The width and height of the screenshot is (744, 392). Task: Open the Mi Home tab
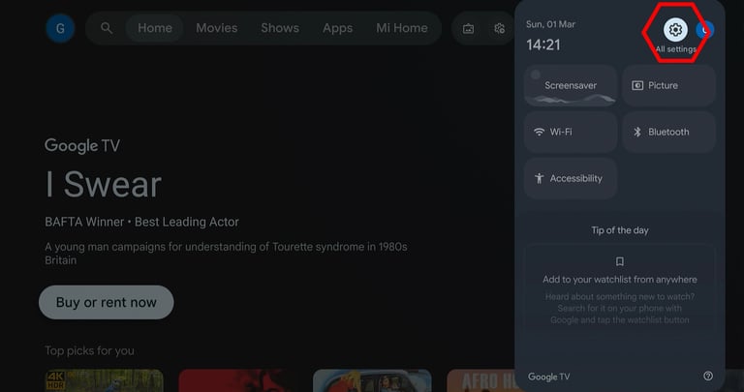point(402,28)
